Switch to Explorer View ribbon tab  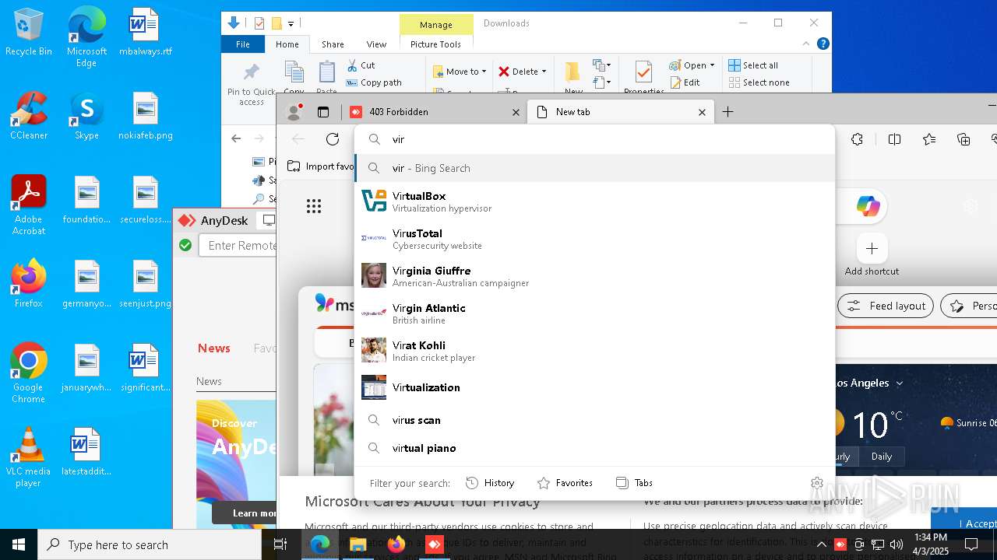(376, 44)
